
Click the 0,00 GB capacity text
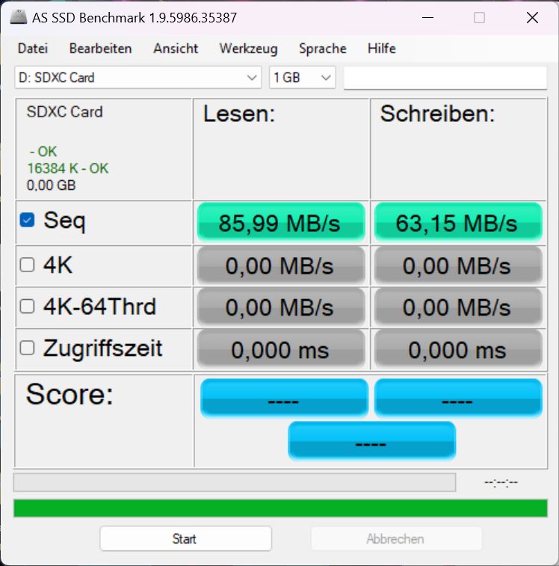pos(52,185)
